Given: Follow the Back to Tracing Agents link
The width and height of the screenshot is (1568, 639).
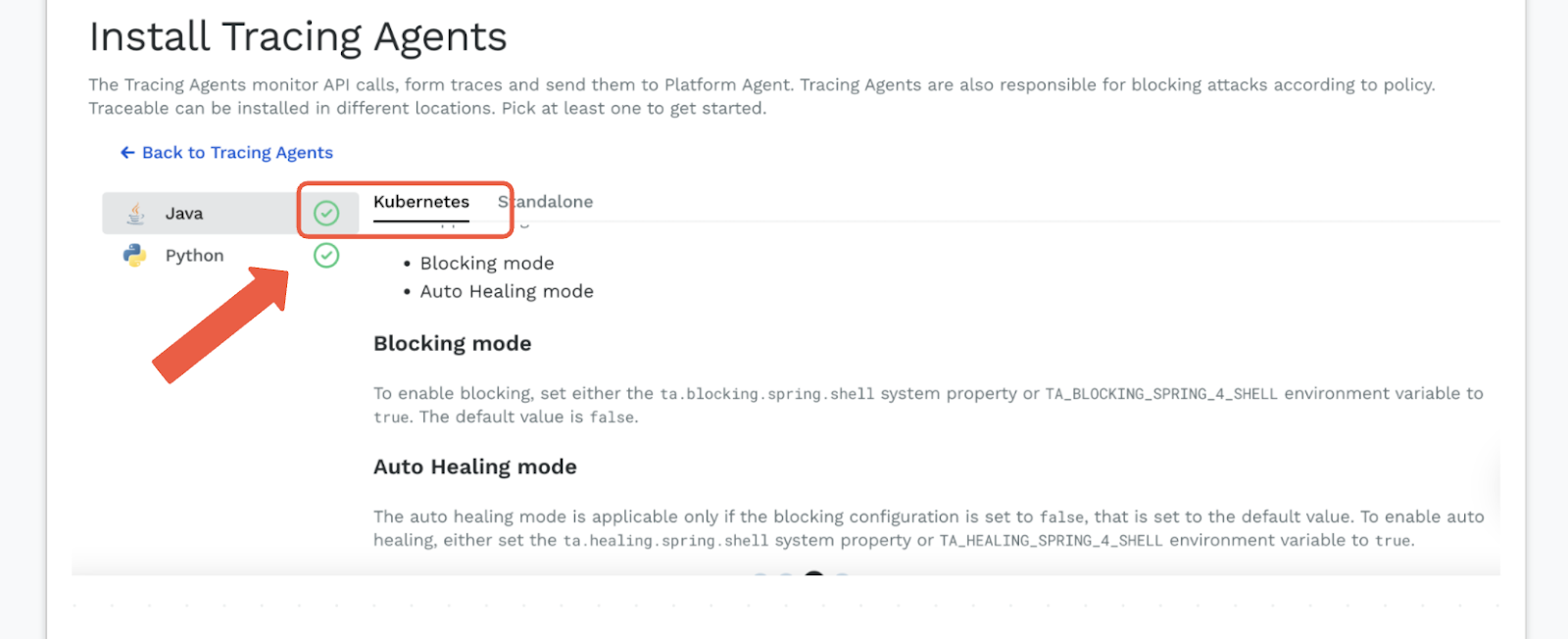Looking at the screenshot, I should (x=237, y=153).
